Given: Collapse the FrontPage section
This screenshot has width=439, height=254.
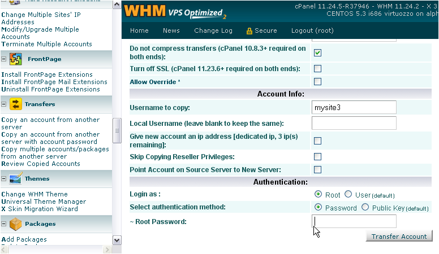Looking at the screenshot, I should 3,59.
